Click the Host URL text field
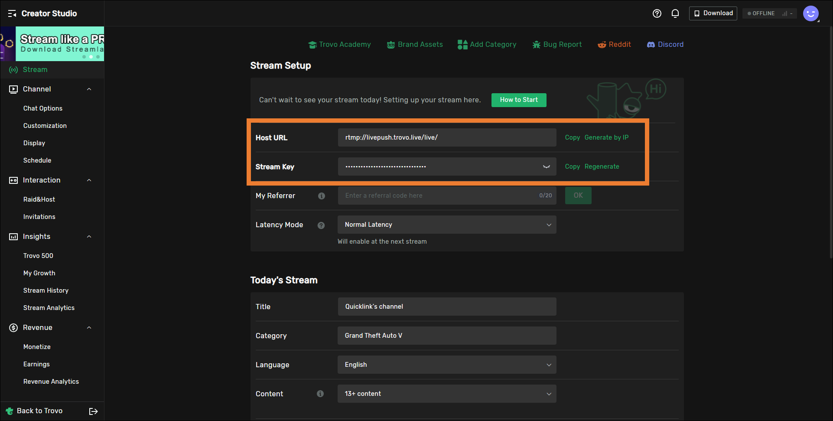 click(x=447, y=137)
